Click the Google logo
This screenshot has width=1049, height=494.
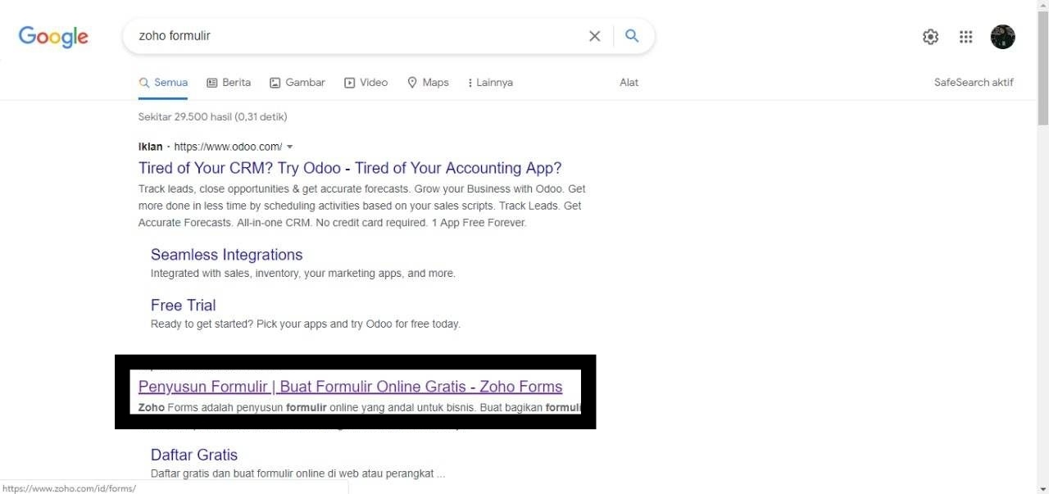click(x=53, y=37)
